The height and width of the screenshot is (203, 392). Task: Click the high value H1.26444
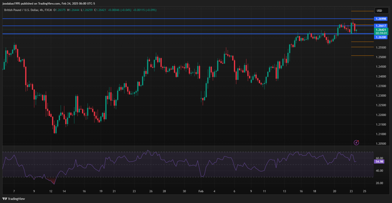click(x=74, y=10)
